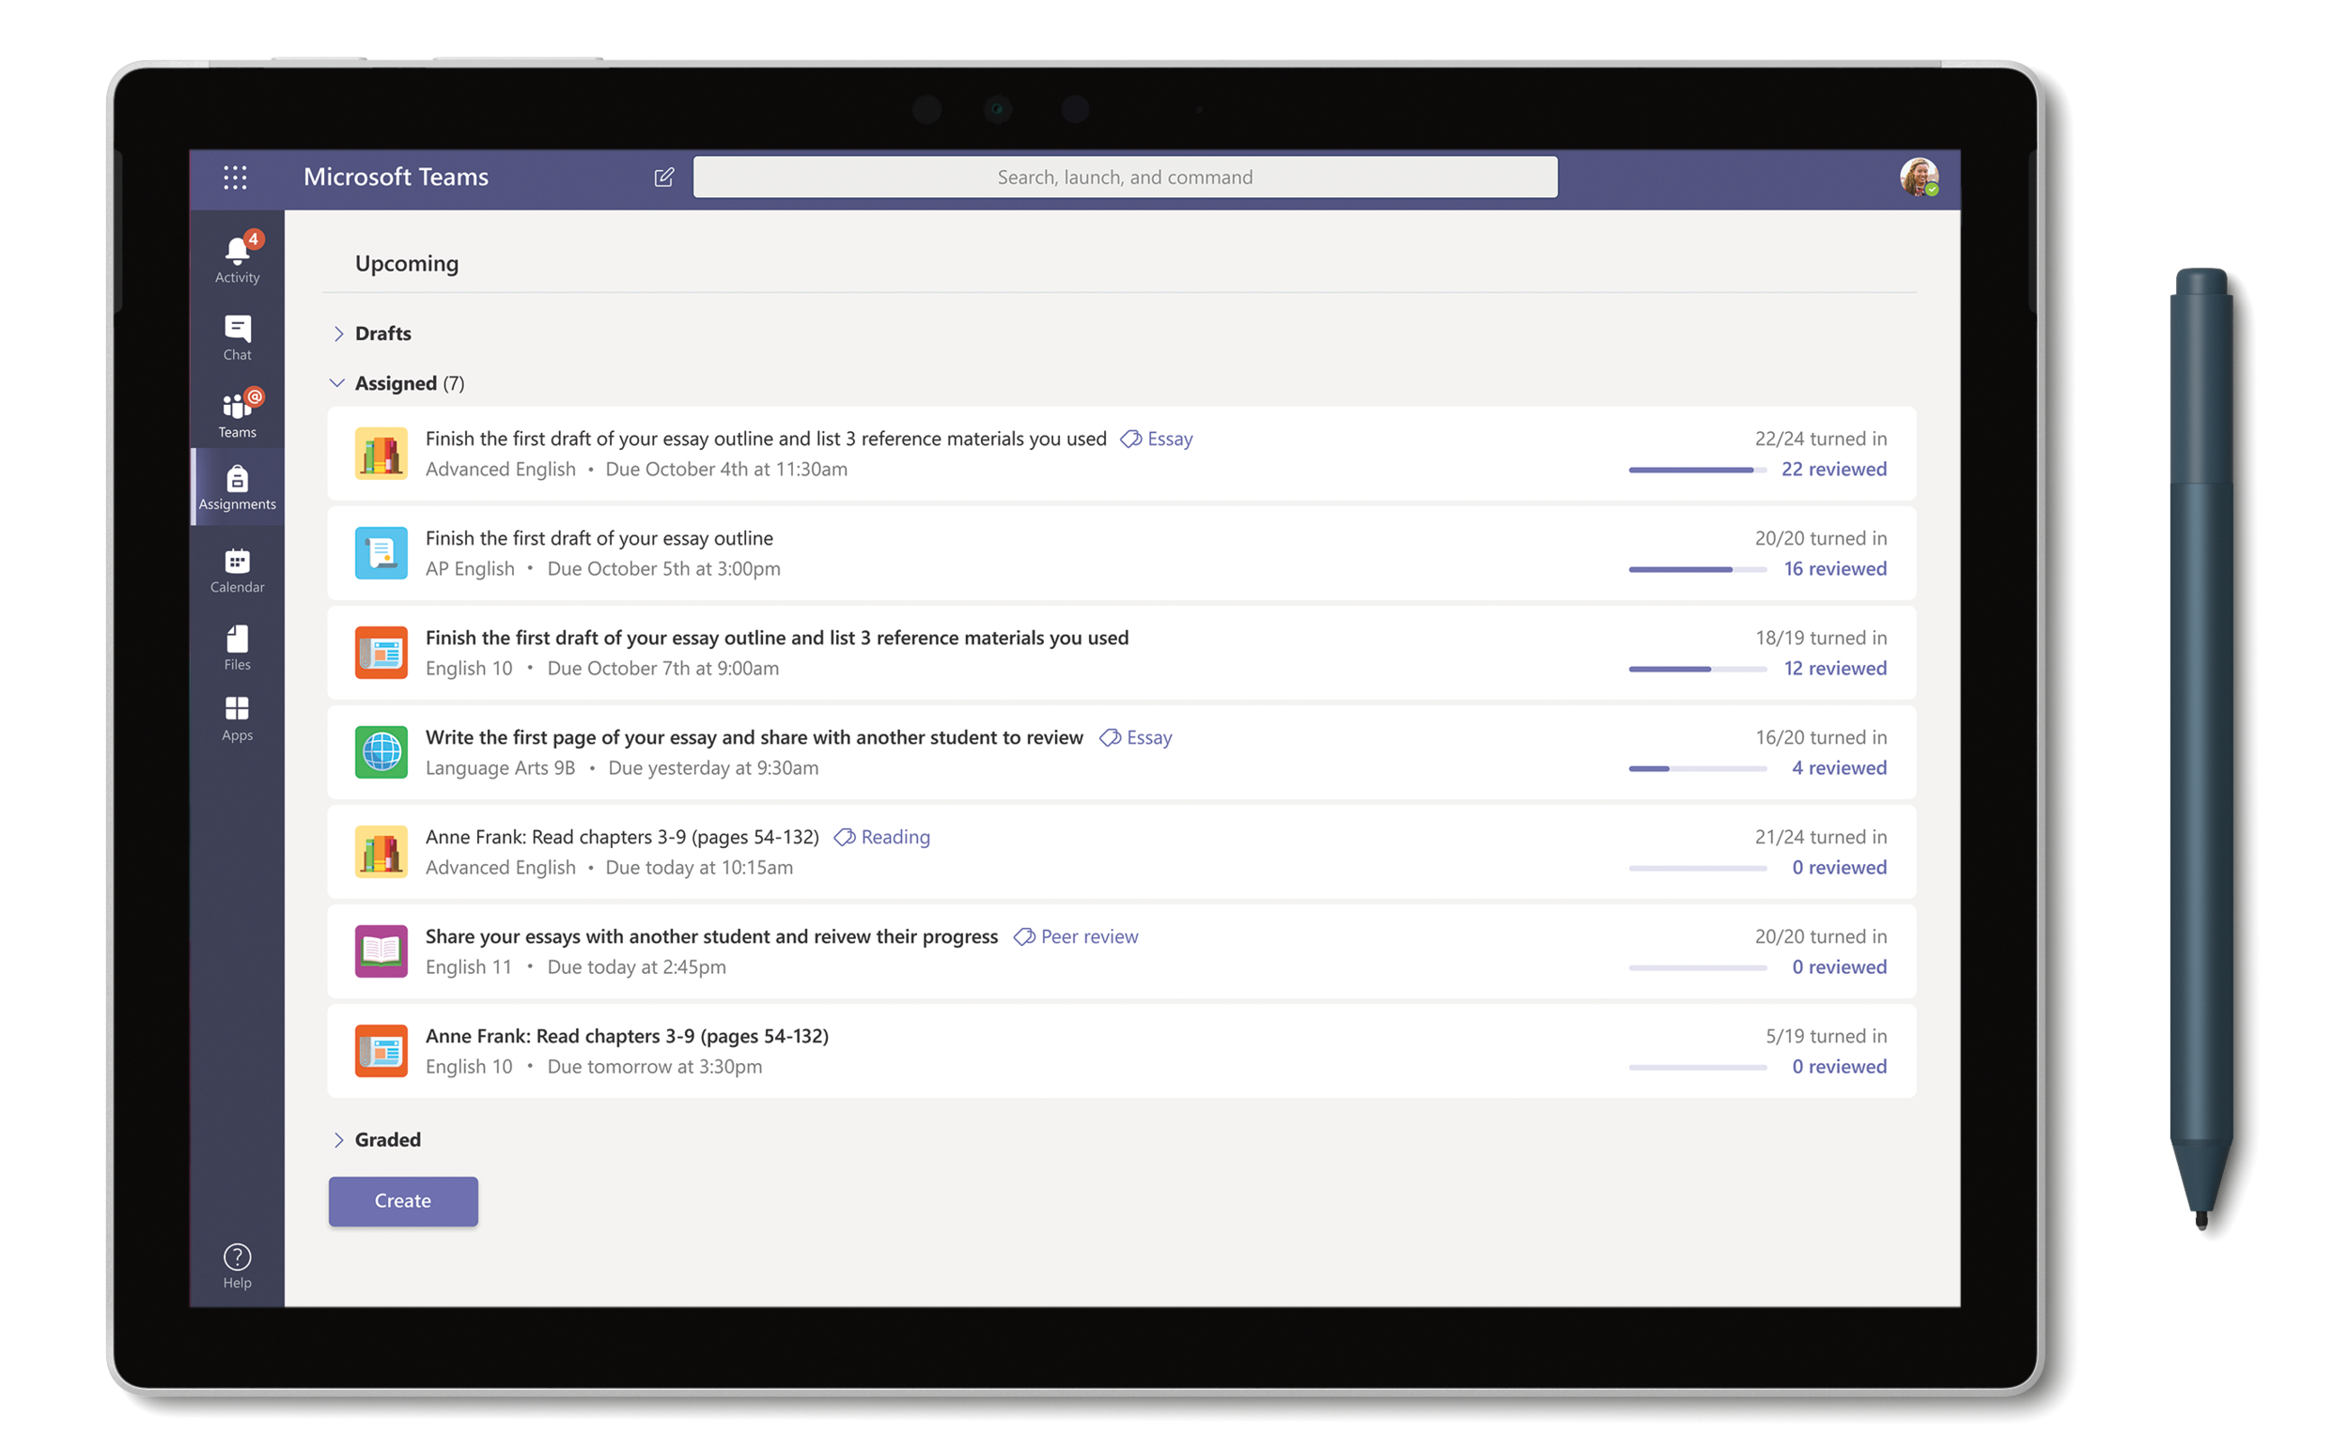The width and height of the screenshot is (2349, 1451).
Task: Select the Assignments tab in sidebar
Action: point(237,486)
